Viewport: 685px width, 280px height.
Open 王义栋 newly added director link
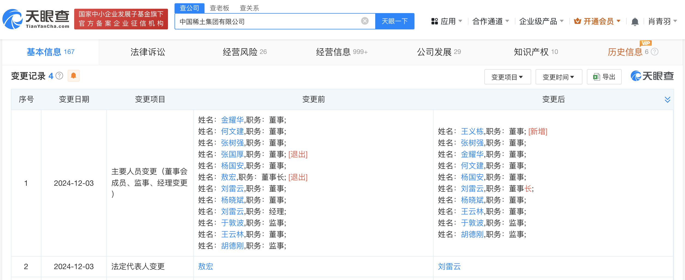click(472, 132)
